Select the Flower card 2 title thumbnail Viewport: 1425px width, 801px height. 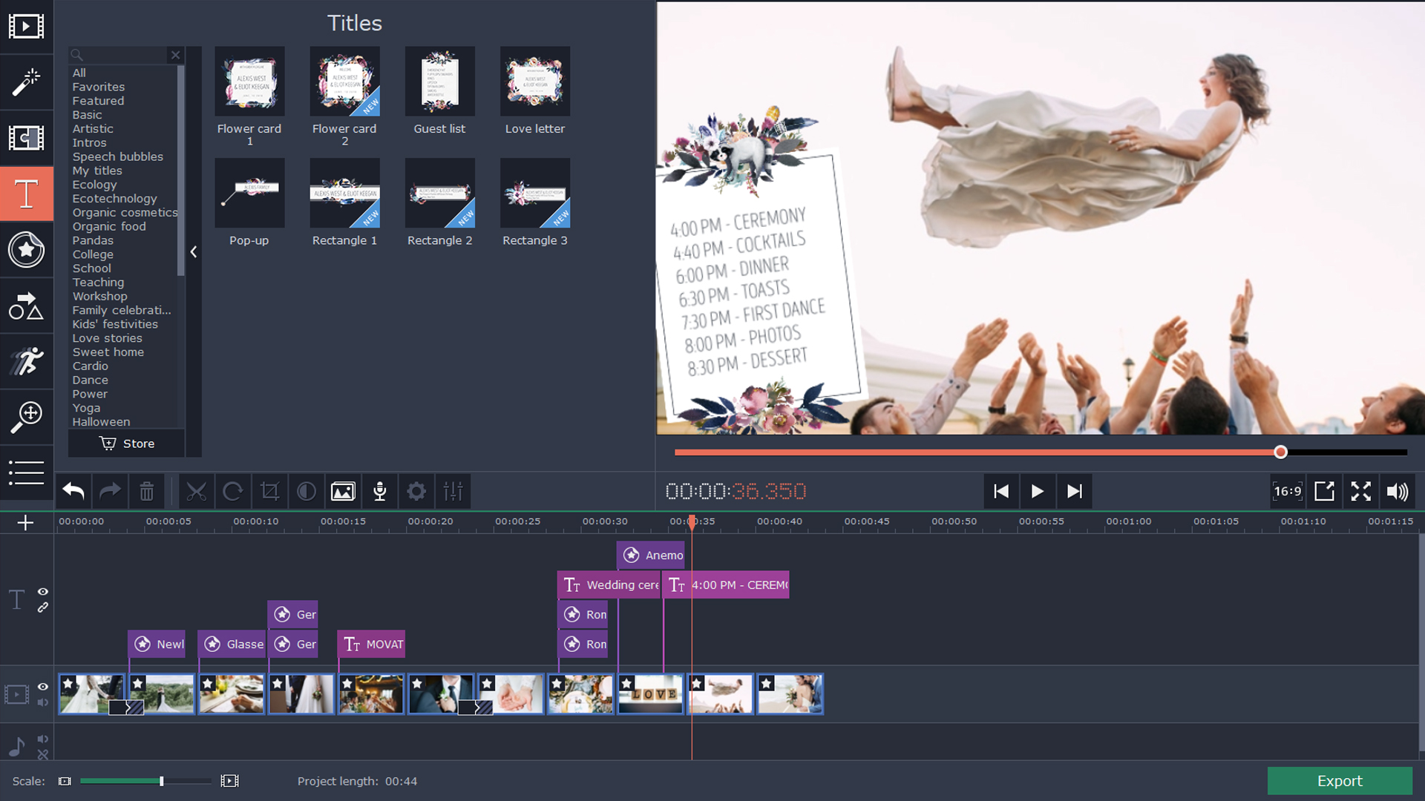coord(344,82)
